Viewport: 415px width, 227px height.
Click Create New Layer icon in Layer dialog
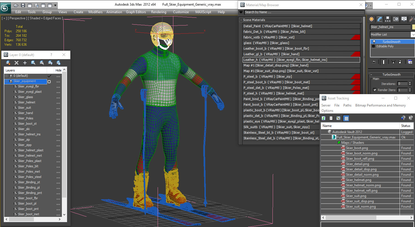[8, 63]
